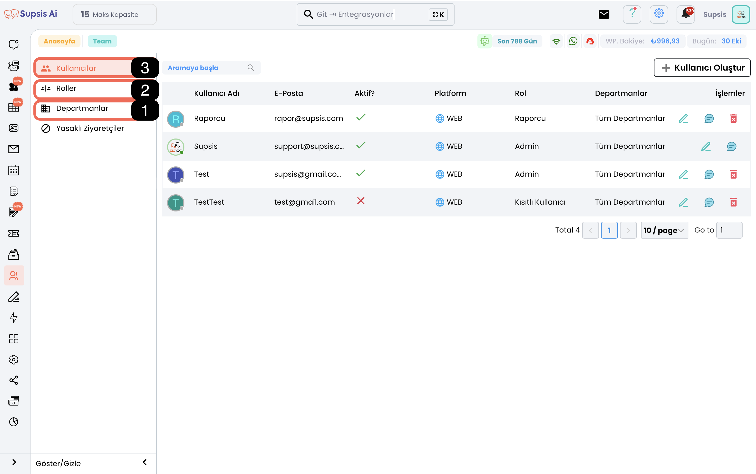
Task: Open the help question mark icon
Action: (632, 14)
